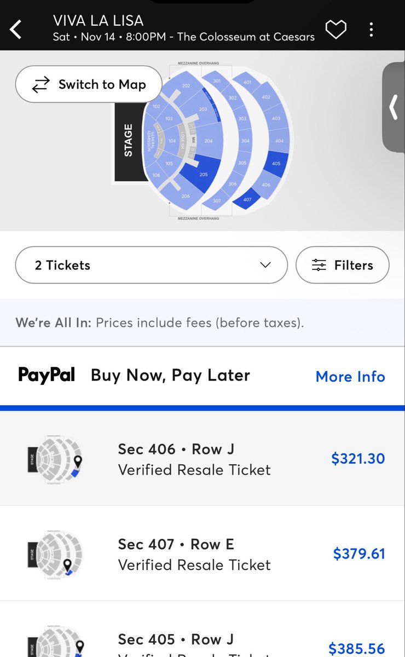Pick section 204 on seating chart
Image resolution: width=405 pixels, height=657 pixels.
208,141
